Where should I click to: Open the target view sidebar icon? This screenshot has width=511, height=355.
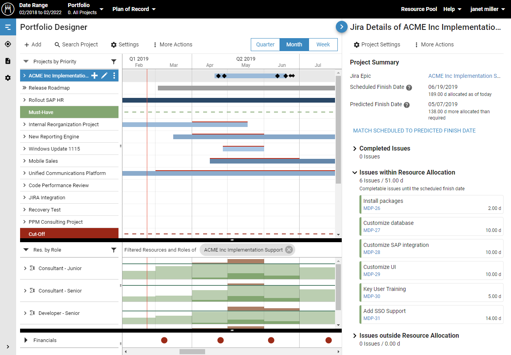pyautogui.click(x=8, y=44)
